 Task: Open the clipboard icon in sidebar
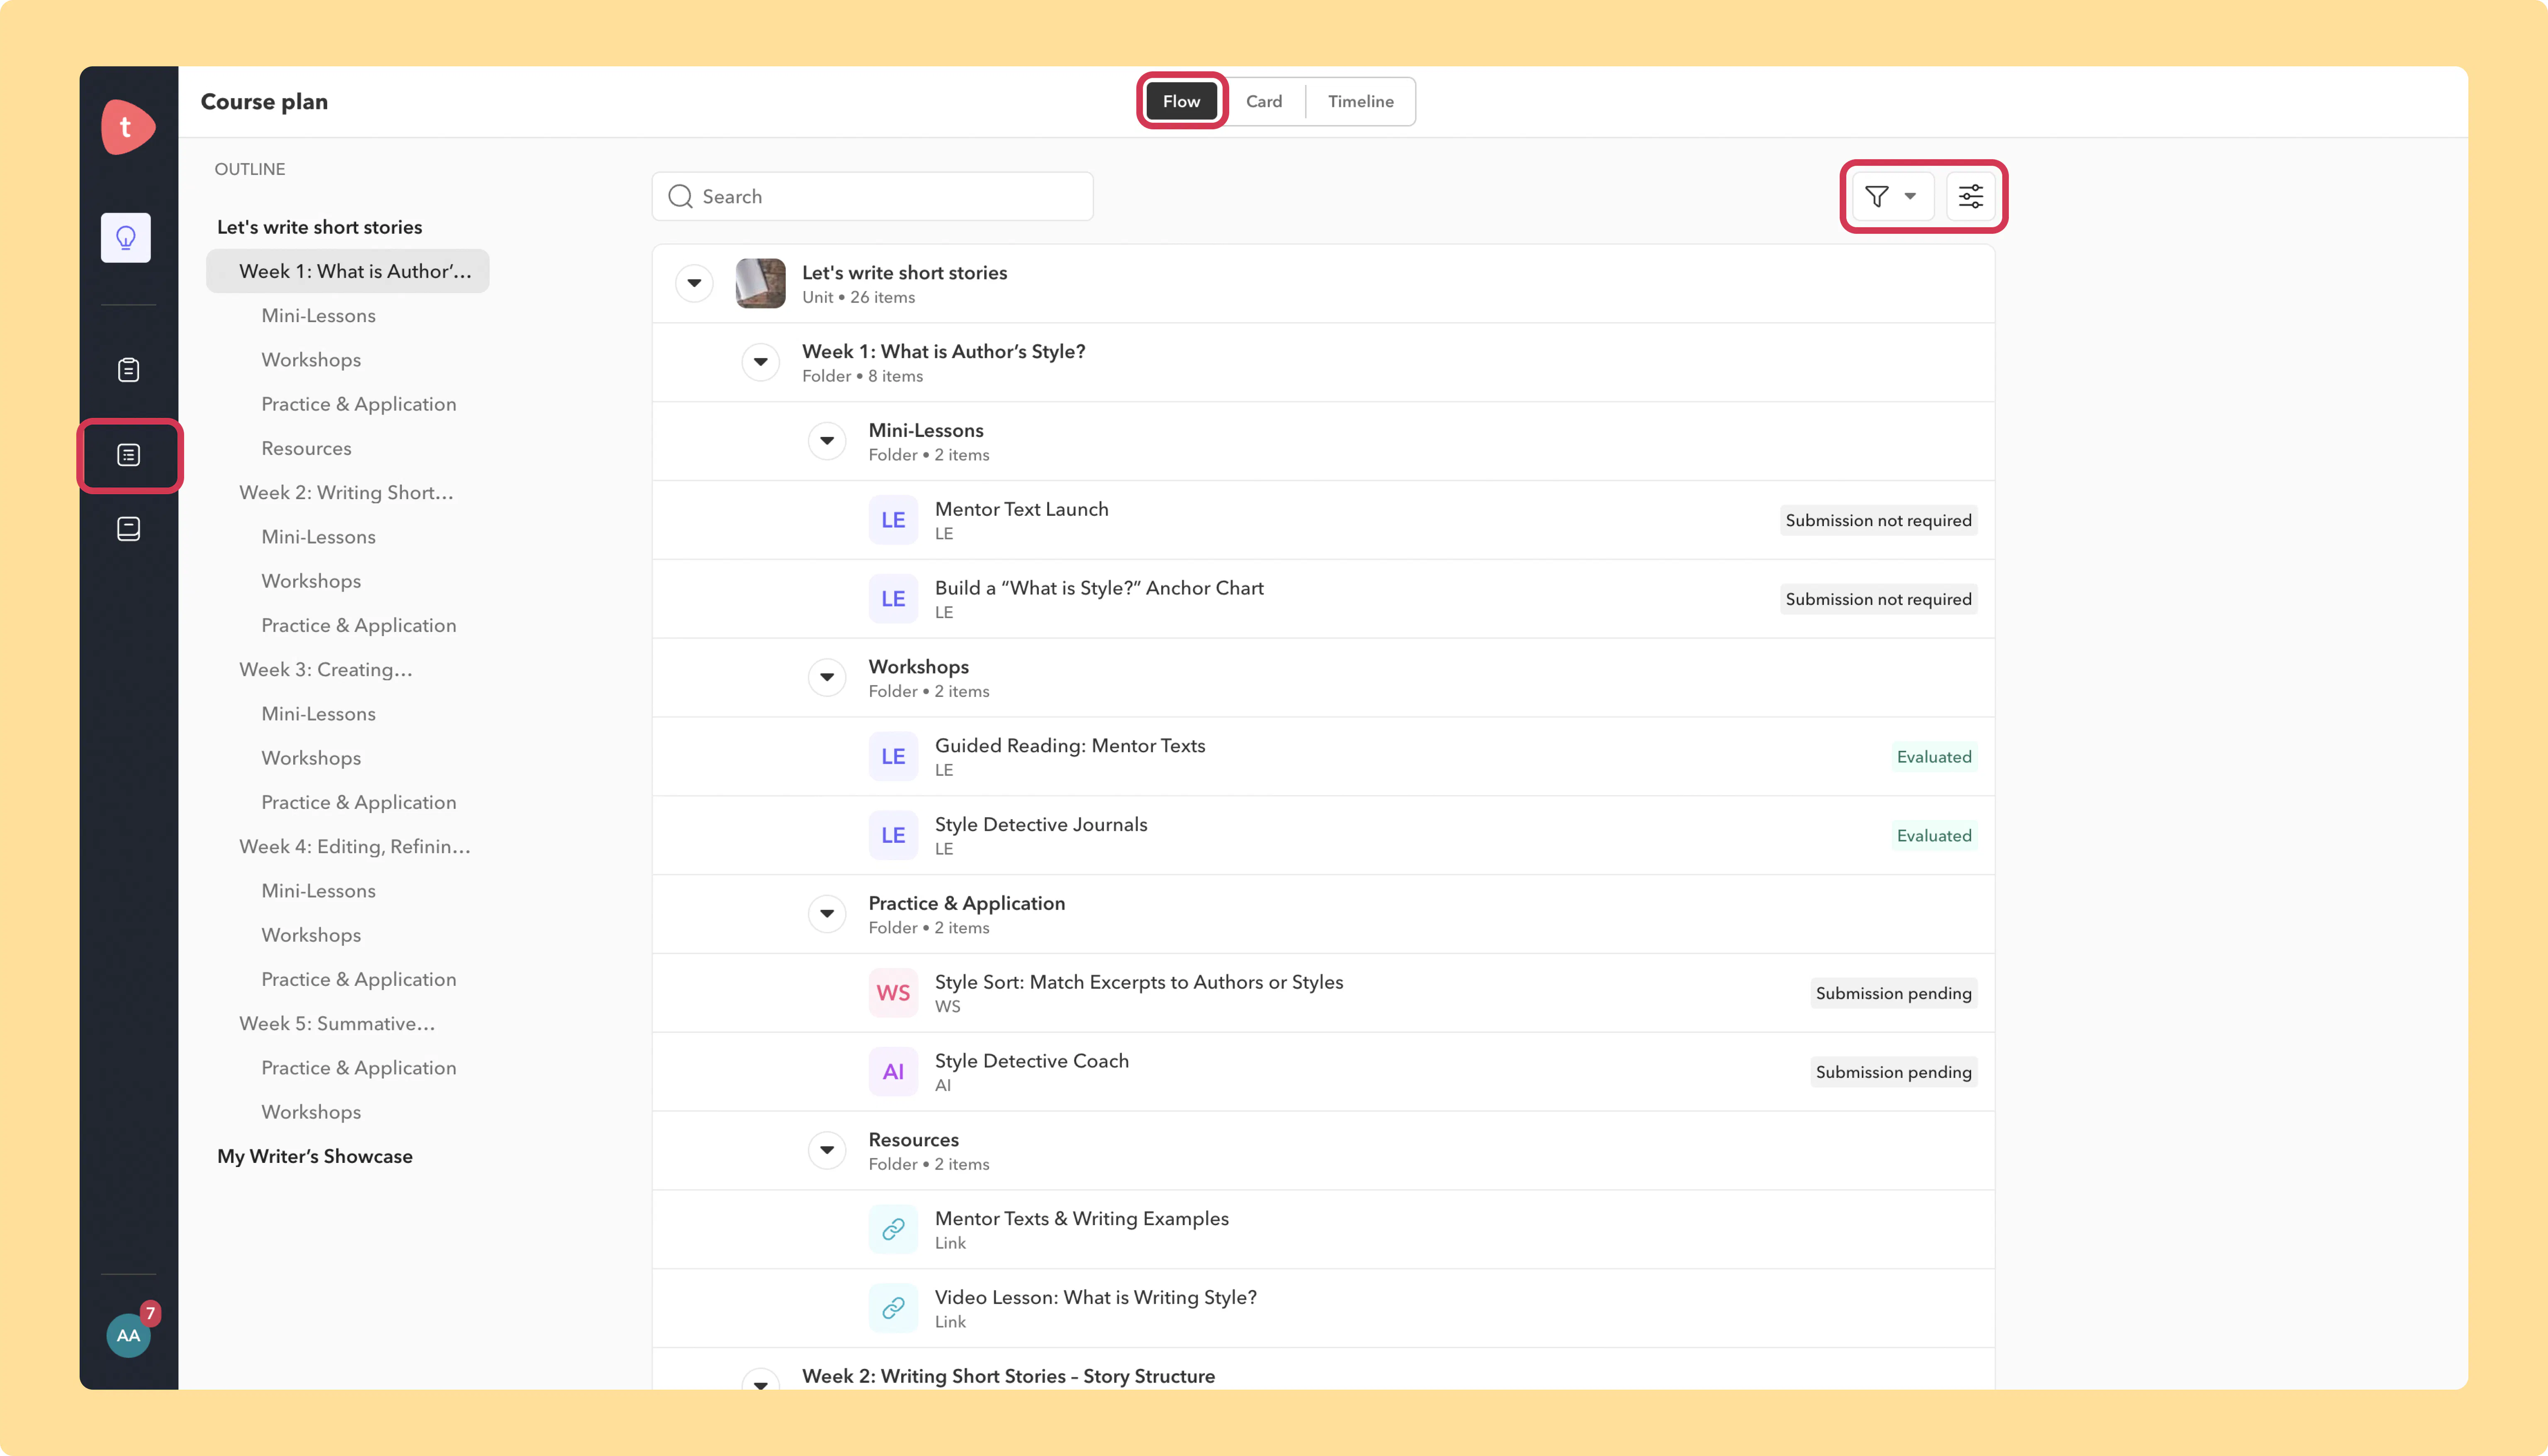[128, 370]
